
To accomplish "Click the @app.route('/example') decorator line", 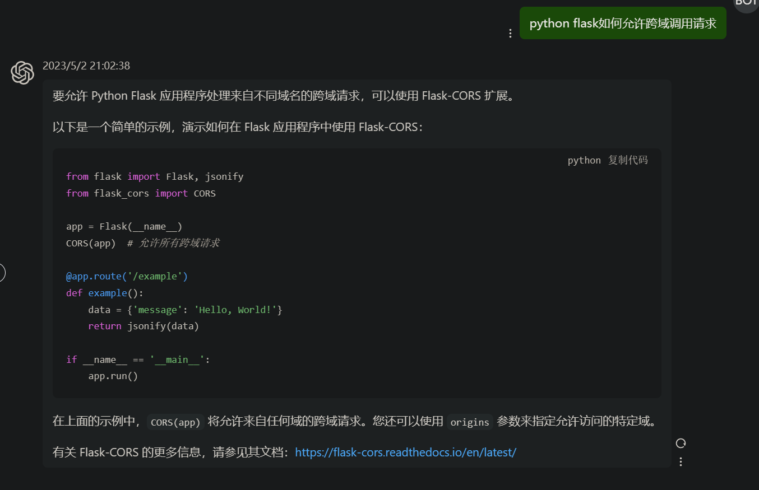I will pos(127,276).
